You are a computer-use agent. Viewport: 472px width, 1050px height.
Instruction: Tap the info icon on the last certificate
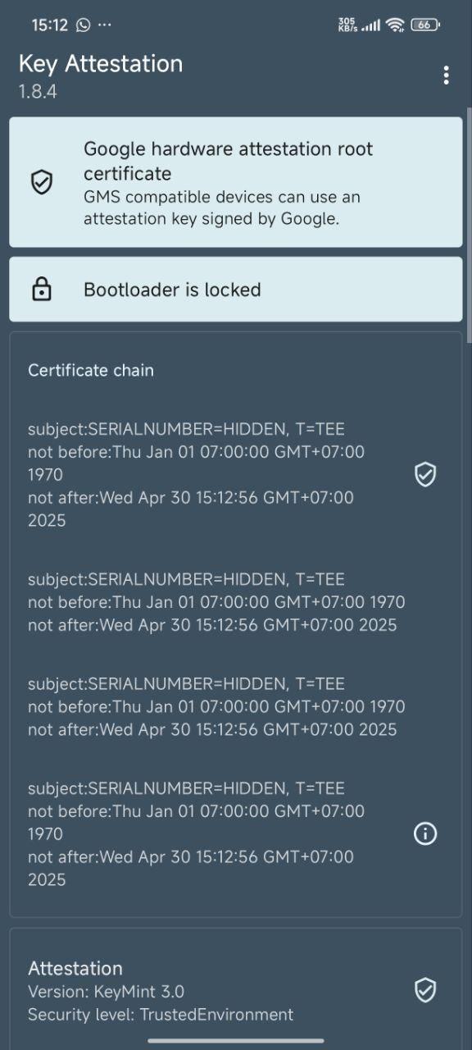pos(425,833)
